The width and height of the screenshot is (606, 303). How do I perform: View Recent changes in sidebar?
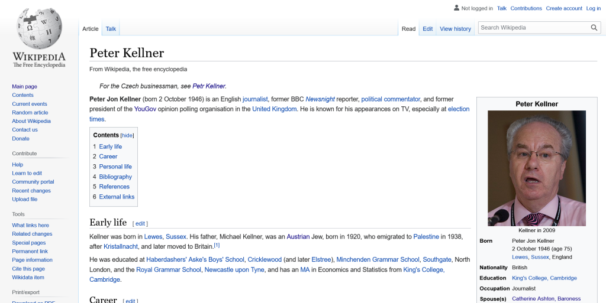point(31,190)
